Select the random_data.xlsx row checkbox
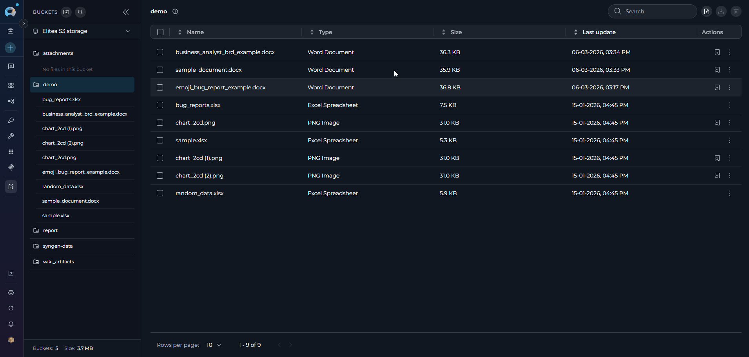The image size is (749, 357). 160,193
